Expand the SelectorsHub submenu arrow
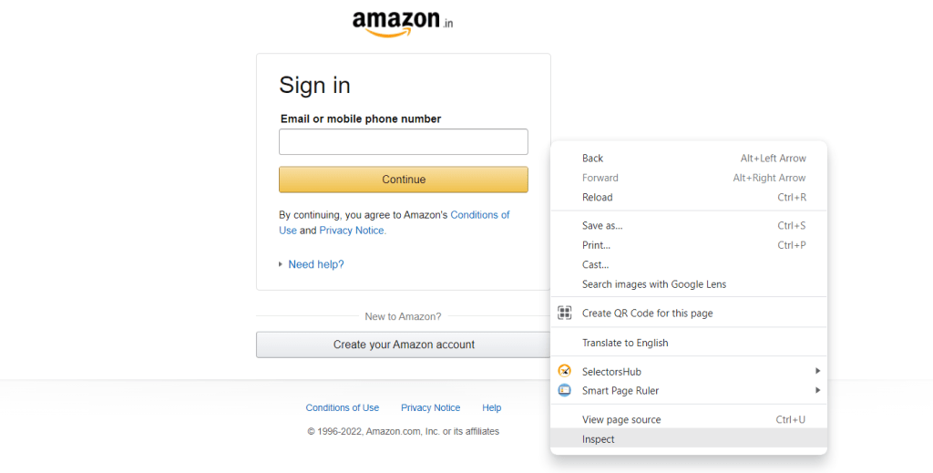The width and height of the screenshot is (933, 473). tap(817, 371)
